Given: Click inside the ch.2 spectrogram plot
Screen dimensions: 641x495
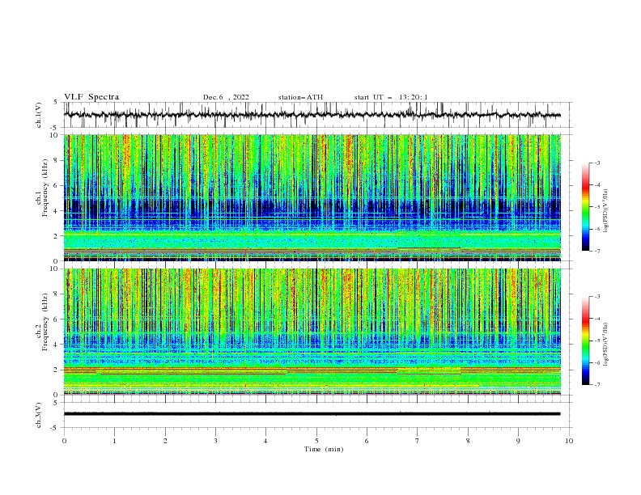Looking at the screenshot, I should (x=312, y=332).
